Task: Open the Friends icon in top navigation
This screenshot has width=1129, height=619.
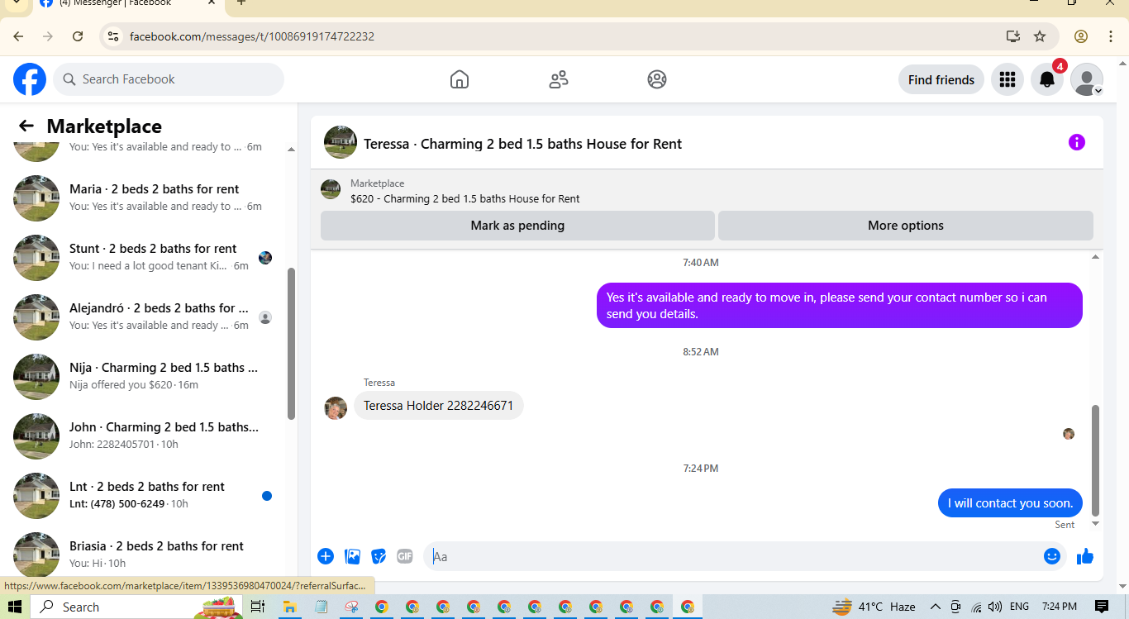Action: (559, 79)
